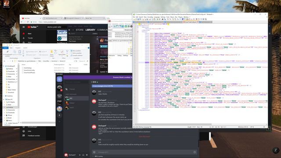Image resolution: width=281 pixels, height=158 pixels.
Task: Click Neuer Ordner in Explorer ribbon
Action: (52, 53)
